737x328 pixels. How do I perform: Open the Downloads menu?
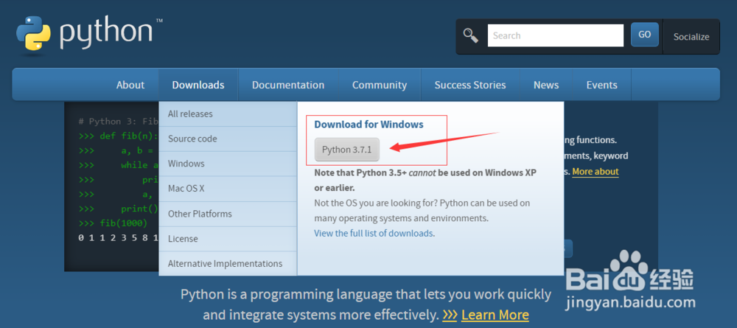(x=198, y=85)
